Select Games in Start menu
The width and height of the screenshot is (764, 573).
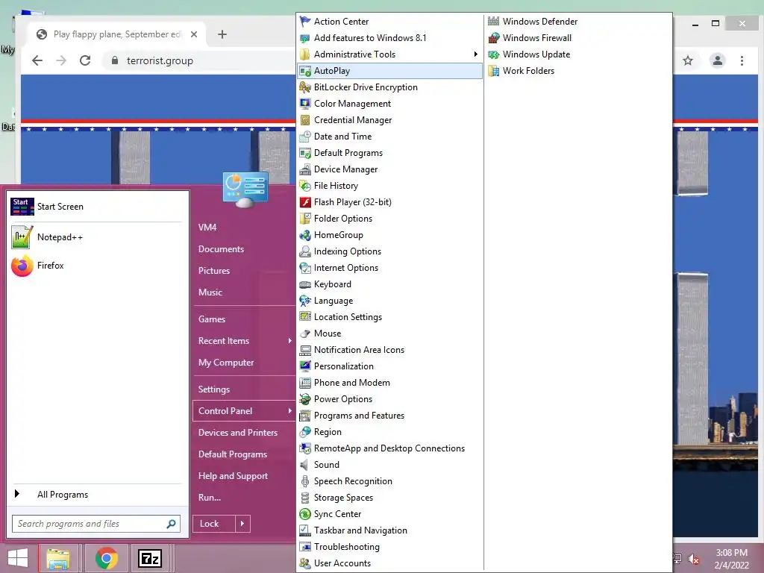(212, 319)
